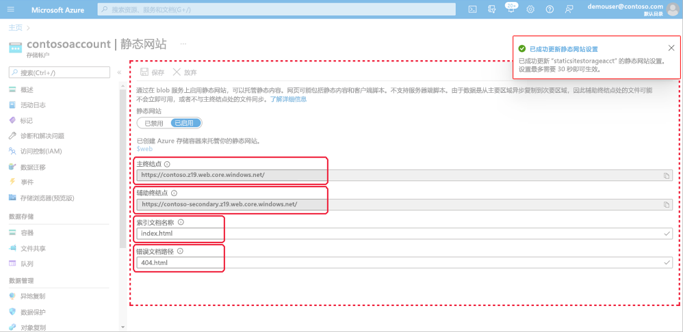Open the hamburger portal menu
The width and height of the screenshot is (683, 332).
(11, 10)
